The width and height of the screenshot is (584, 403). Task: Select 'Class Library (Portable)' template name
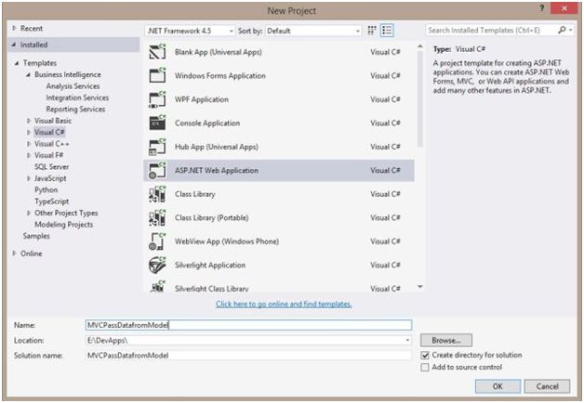click(211, 218)
